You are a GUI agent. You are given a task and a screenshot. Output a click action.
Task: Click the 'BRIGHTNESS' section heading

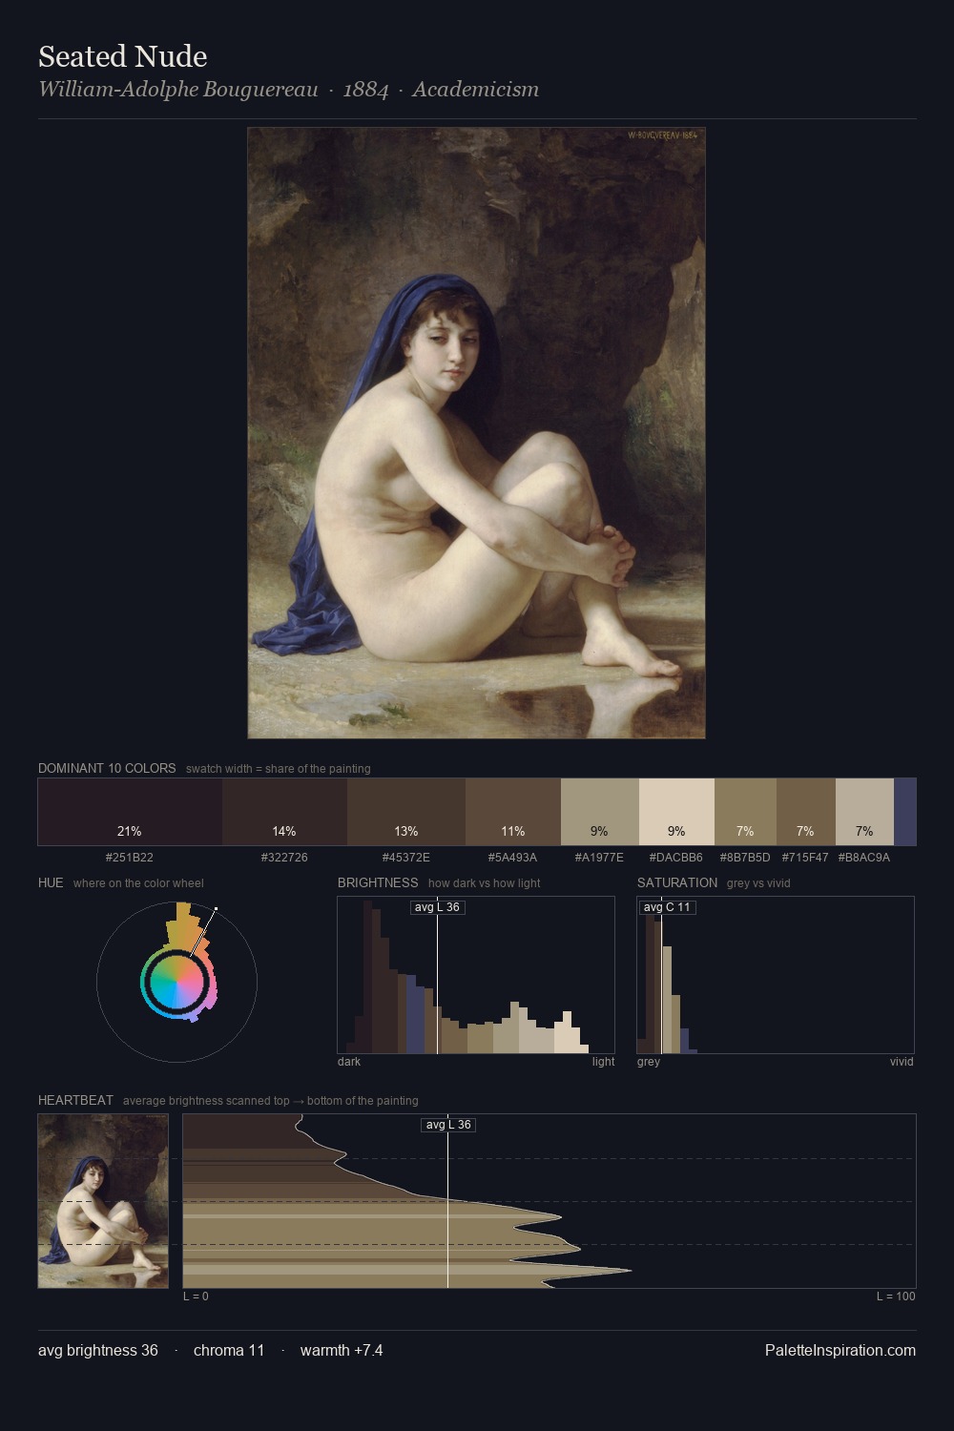pos(378,882)
